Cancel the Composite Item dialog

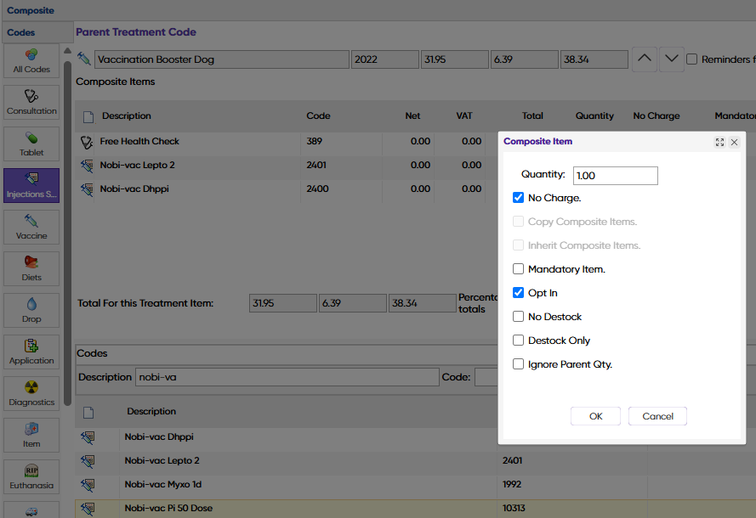pyautogui.click(x=657, y=416)
